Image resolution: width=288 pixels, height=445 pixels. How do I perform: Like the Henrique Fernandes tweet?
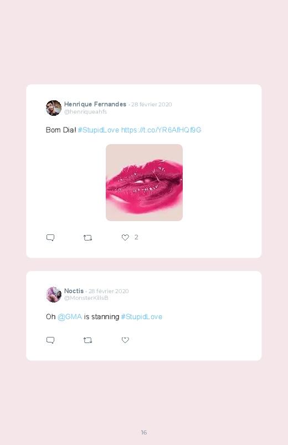tap(125, 237)
